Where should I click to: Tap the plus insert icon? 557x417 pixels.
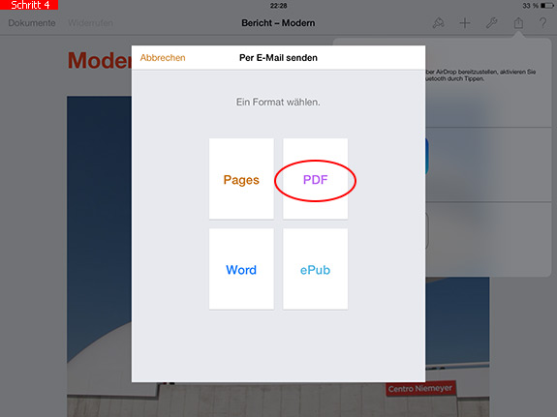point(465,23)
